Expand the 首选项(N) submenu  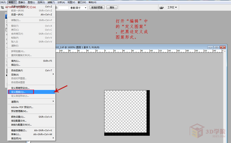click(31, 138)
